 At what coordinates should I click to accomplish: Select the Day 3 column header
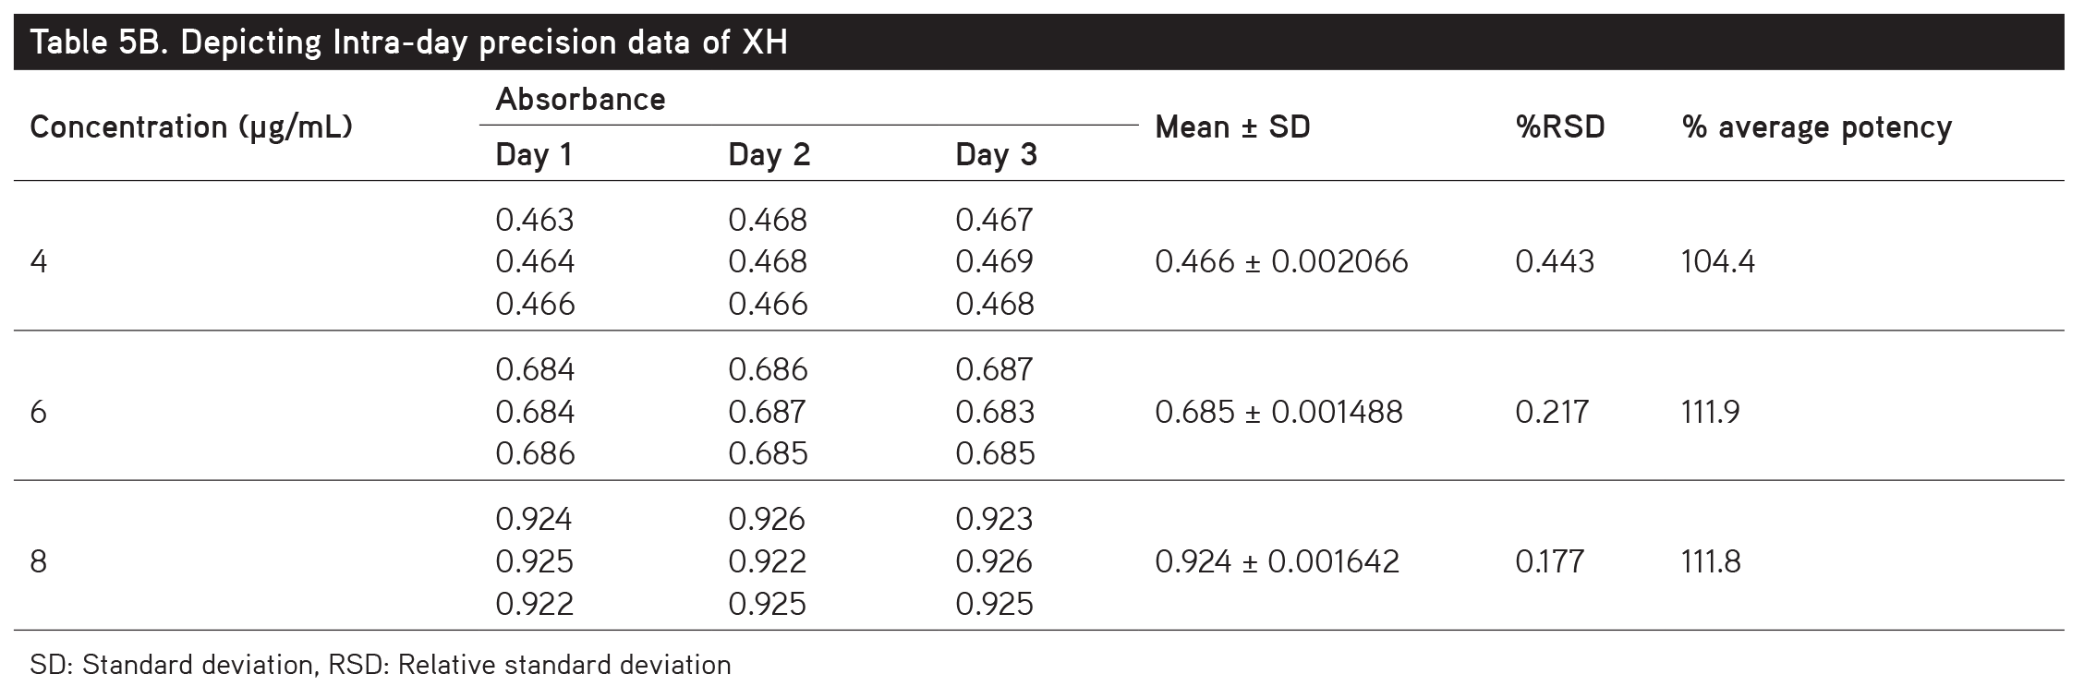[996, 154]
